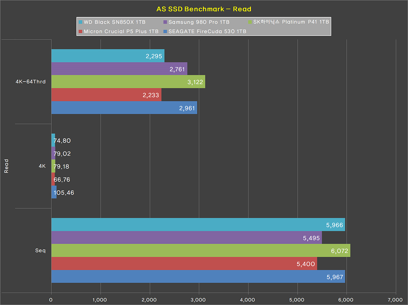Click the WD Black SN850X legend color swatch
408x305 pixels.
pos(80,22)
